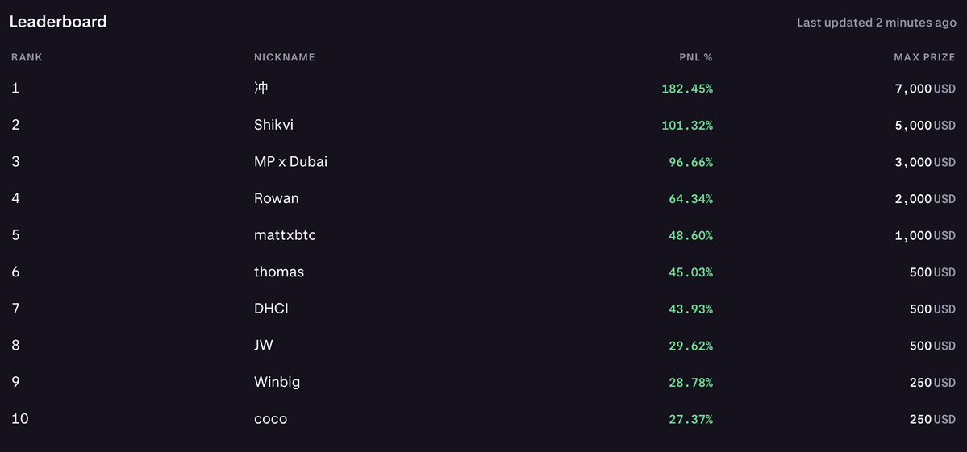Click the DHCI nickname
The image size is (967, 452).
click(x=271, y=309)
